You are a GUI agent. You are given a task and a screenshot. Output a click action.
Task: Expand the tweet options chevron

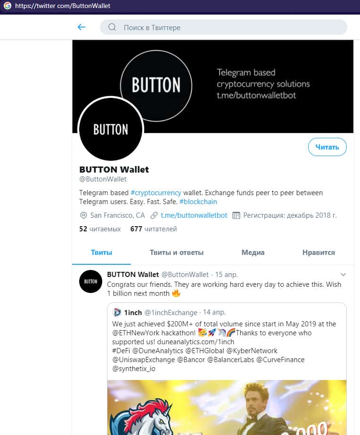343,275
